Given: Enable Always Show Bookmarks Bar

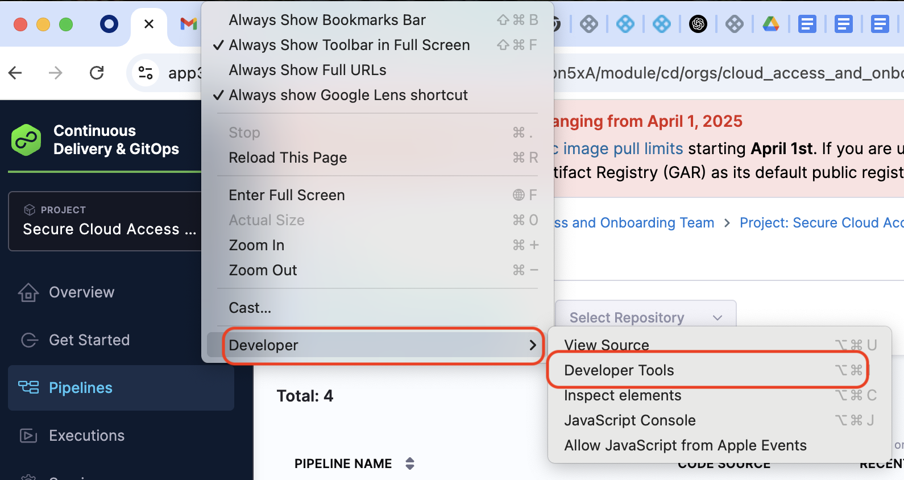Looking at the screenshot, I should (x=327, y=20).
